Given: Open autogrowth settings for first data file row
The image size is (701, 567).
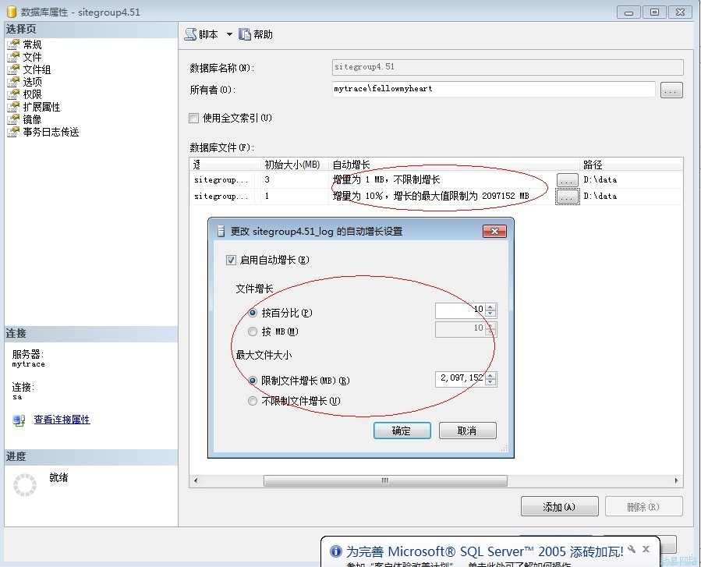Looking at the screenshot, I should [x=567, y=180].
